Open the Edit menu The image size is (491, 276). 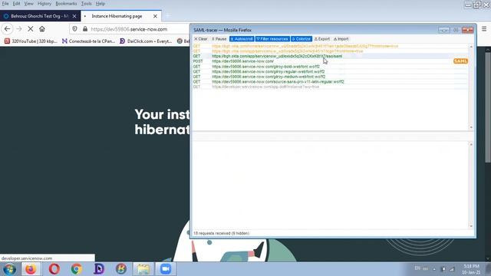click(16, 4)
